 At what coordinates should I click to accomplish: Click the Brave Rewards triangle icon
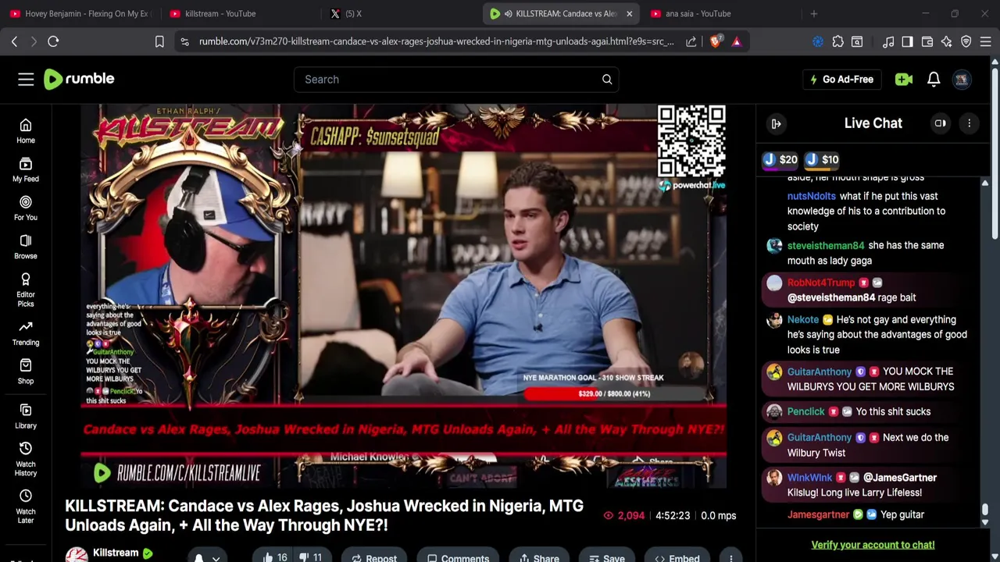(736, 41)
